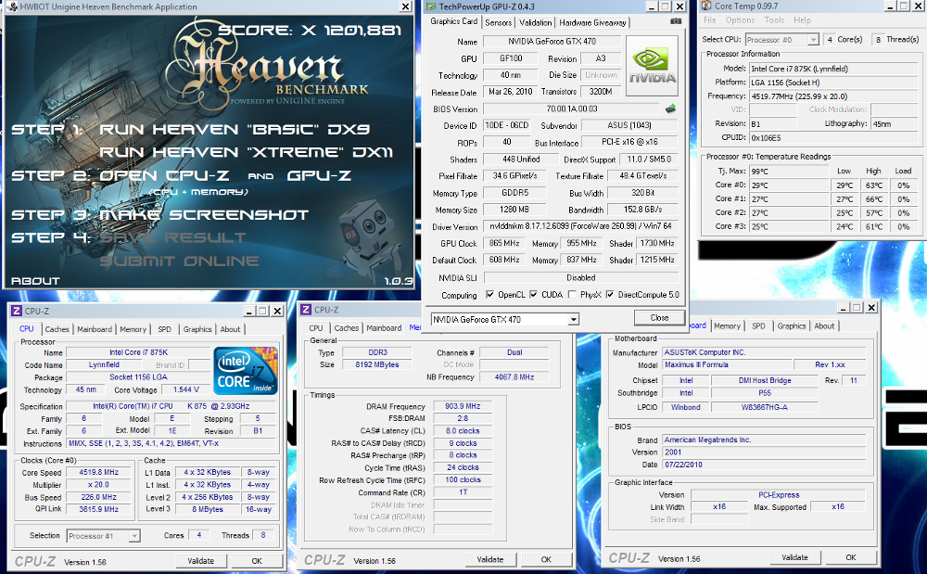Select the Graphics Card tab in GPU-Z
Screen dimensions: 927x574
pyautogui.click(x=453, y=21)
